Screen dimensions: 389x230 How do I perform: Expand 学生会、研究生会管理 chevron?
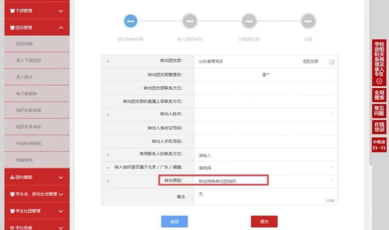[x=61, y=194]
